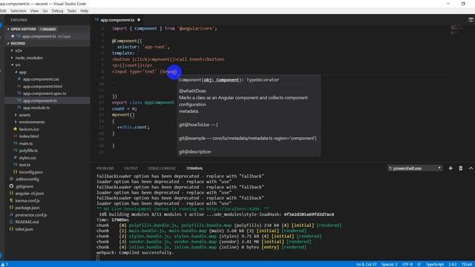Image resolution: width=475 pixels, height=267 pixels.
Task: Open app.component.html in the explorer
Action: [42, 86]
